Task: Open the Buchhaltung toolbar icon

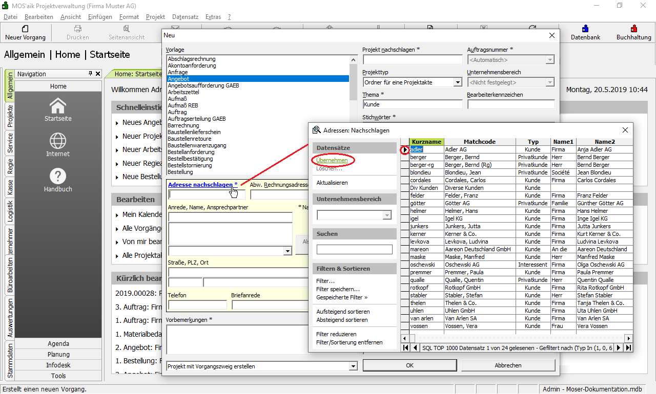Action: tap(633, 29)
